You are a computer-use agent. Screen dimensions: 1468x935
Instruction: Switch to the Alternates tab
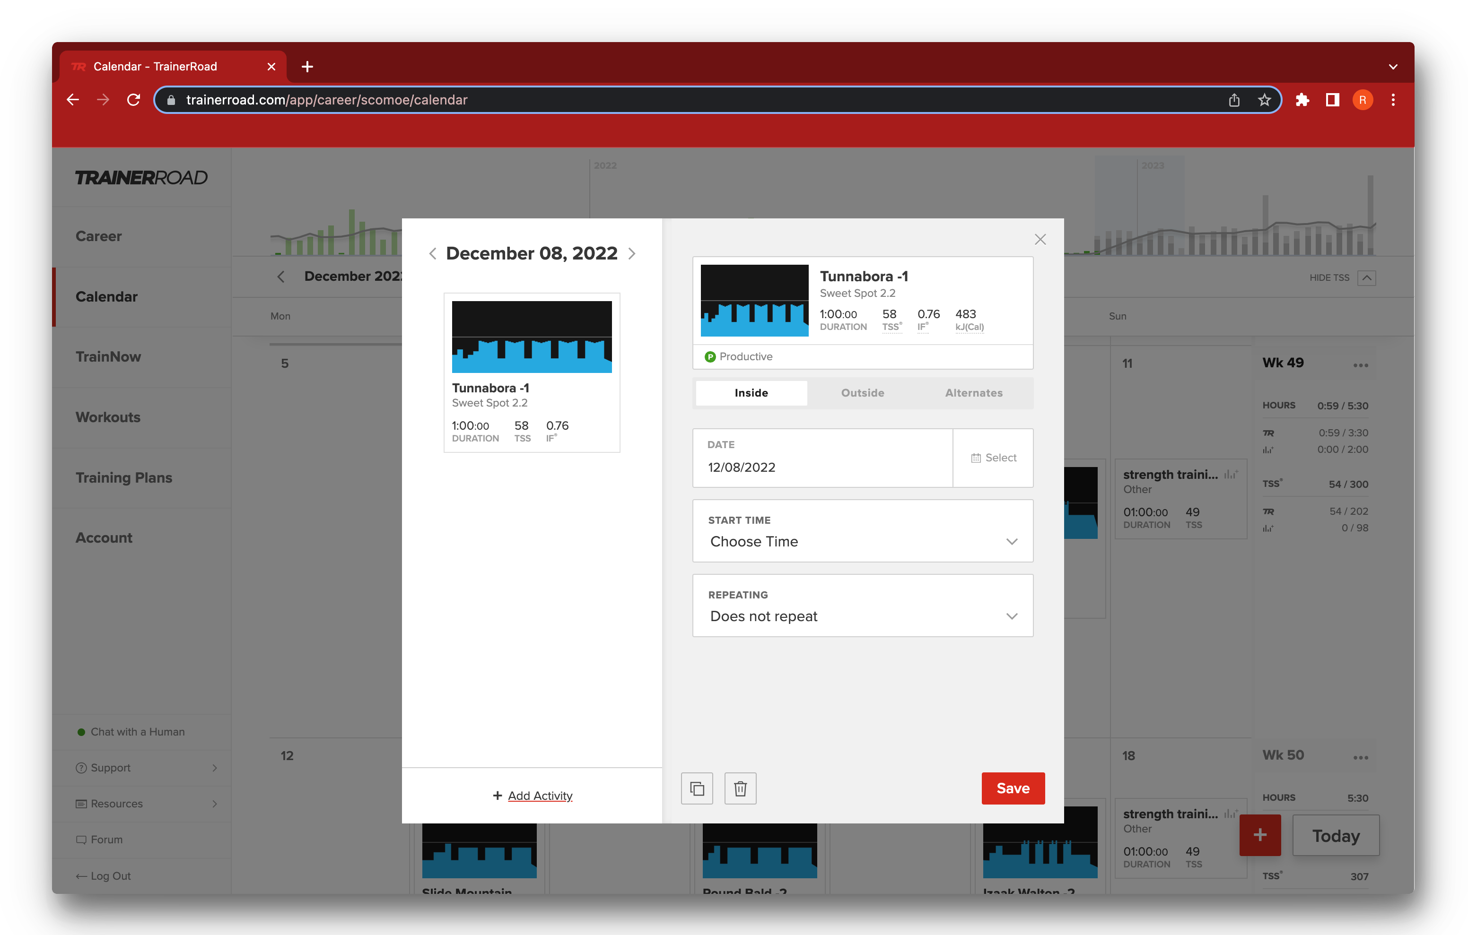point(974,393)
